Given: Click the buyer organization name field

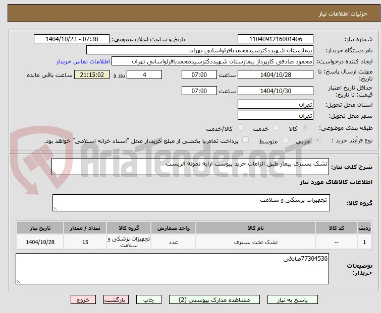Looking at the screenshot, I should point(200,50).
